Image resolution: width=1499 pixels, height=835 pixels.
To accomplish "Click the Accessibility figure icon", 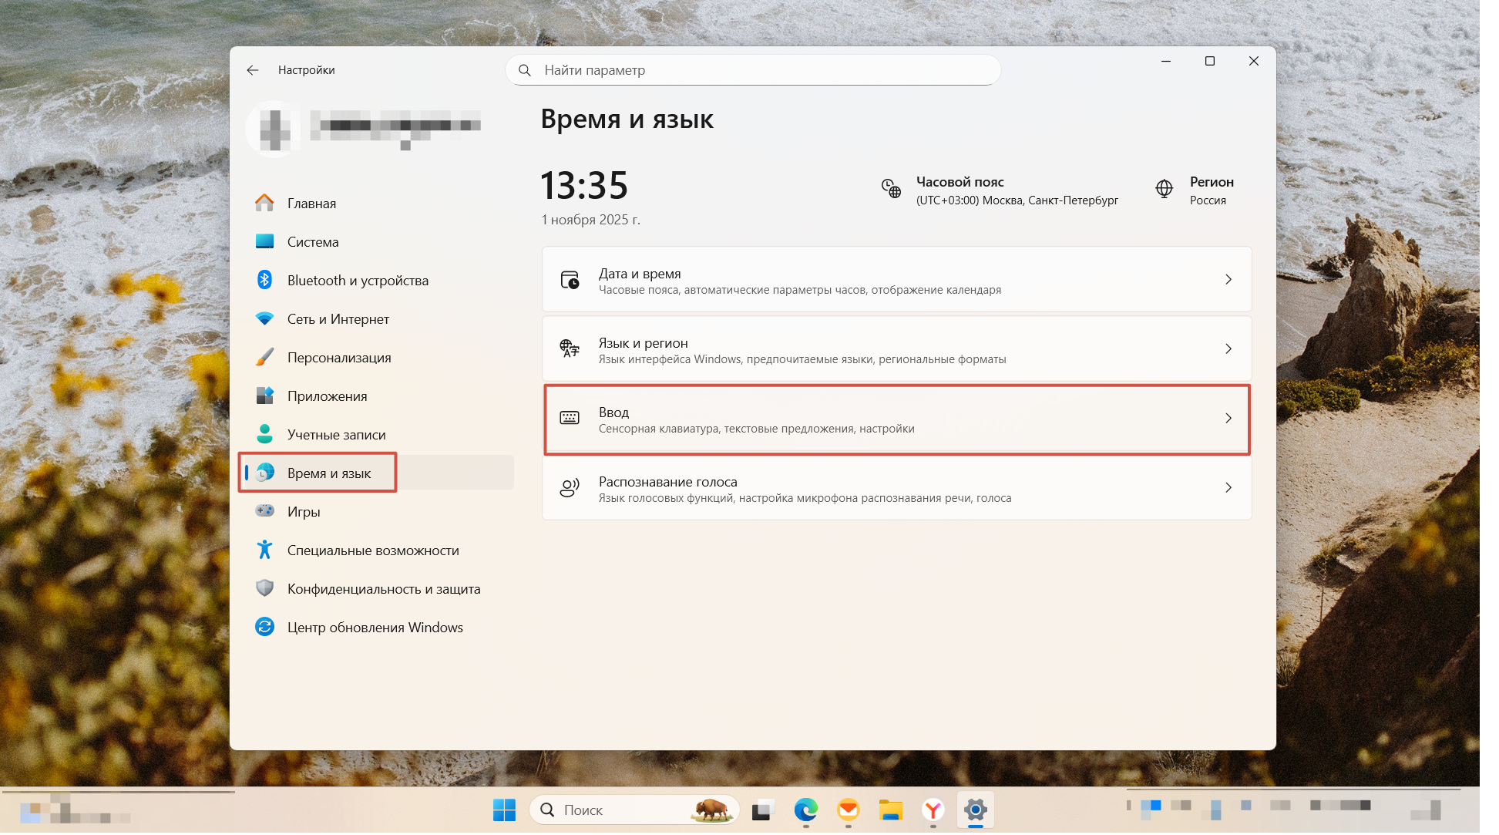I will [264, 550].
